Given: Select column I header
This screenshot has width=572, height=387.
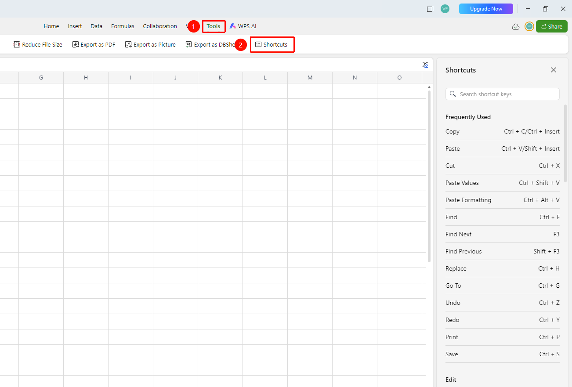Looking at the screenshot, I should 130,78.
